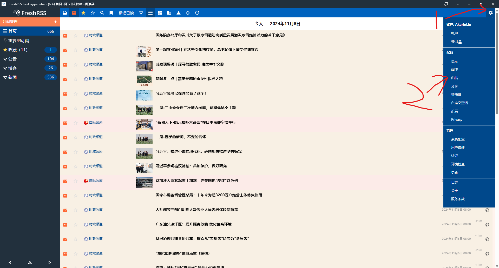Screen dimensions: 499x268
Task: Open 环境检查 installation check
Action: pyautogui.click(x=458, y=164)
